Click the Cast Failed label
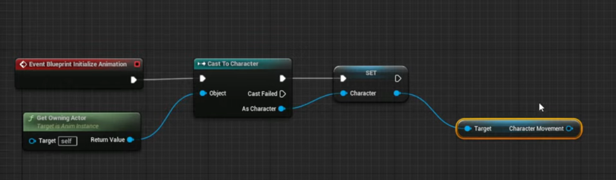The width and height of the screenshot is (616, 180). [x=262, y=94]
